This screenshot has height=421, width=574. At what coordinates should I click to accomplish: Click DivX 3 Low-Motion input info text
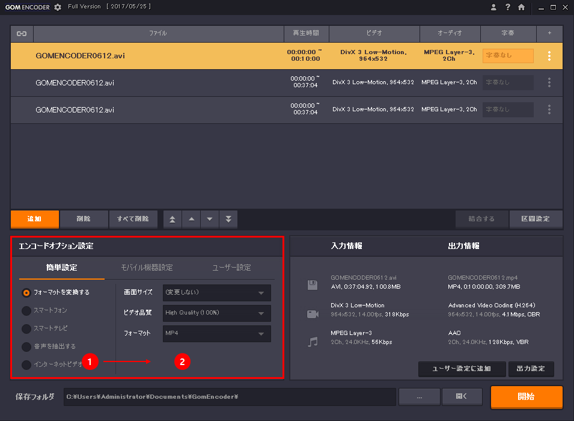[358, 305]
